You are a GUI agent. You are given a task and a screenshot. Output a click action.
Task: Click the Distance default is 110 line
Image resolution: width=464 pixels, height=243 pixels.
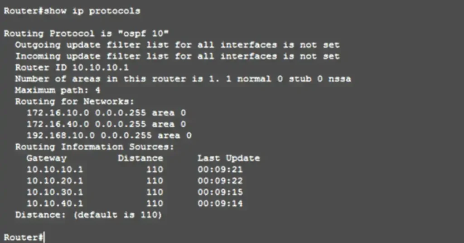88,215
